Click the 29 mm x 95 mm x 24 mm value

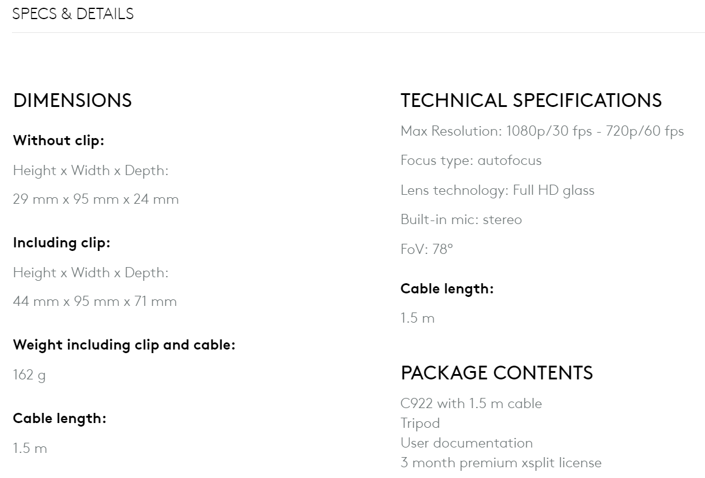(x=96, y=199)
